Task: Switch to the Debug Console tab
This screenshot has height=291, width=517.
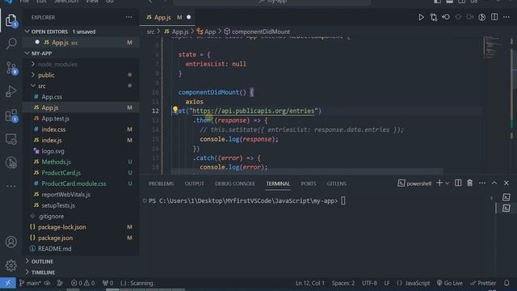Action: (235, 183)
